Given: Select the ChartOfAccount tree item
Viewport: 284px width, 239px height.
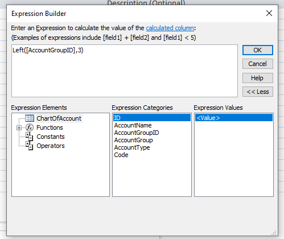Looking at the screenshot, I should (59, 118).
